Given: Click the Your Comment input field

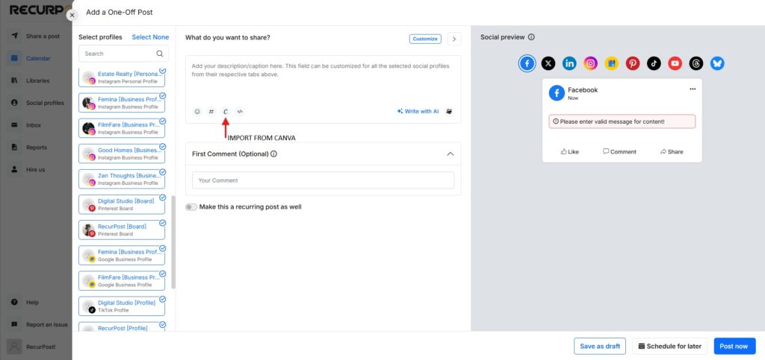Looking at the screenshot, I should tap(323, 180).
